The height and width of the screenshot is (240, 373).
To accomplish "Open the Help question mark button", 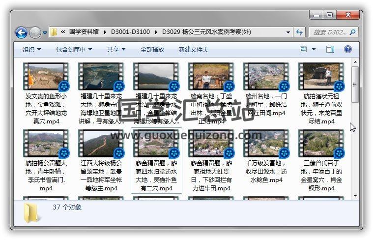I will 348,50.
